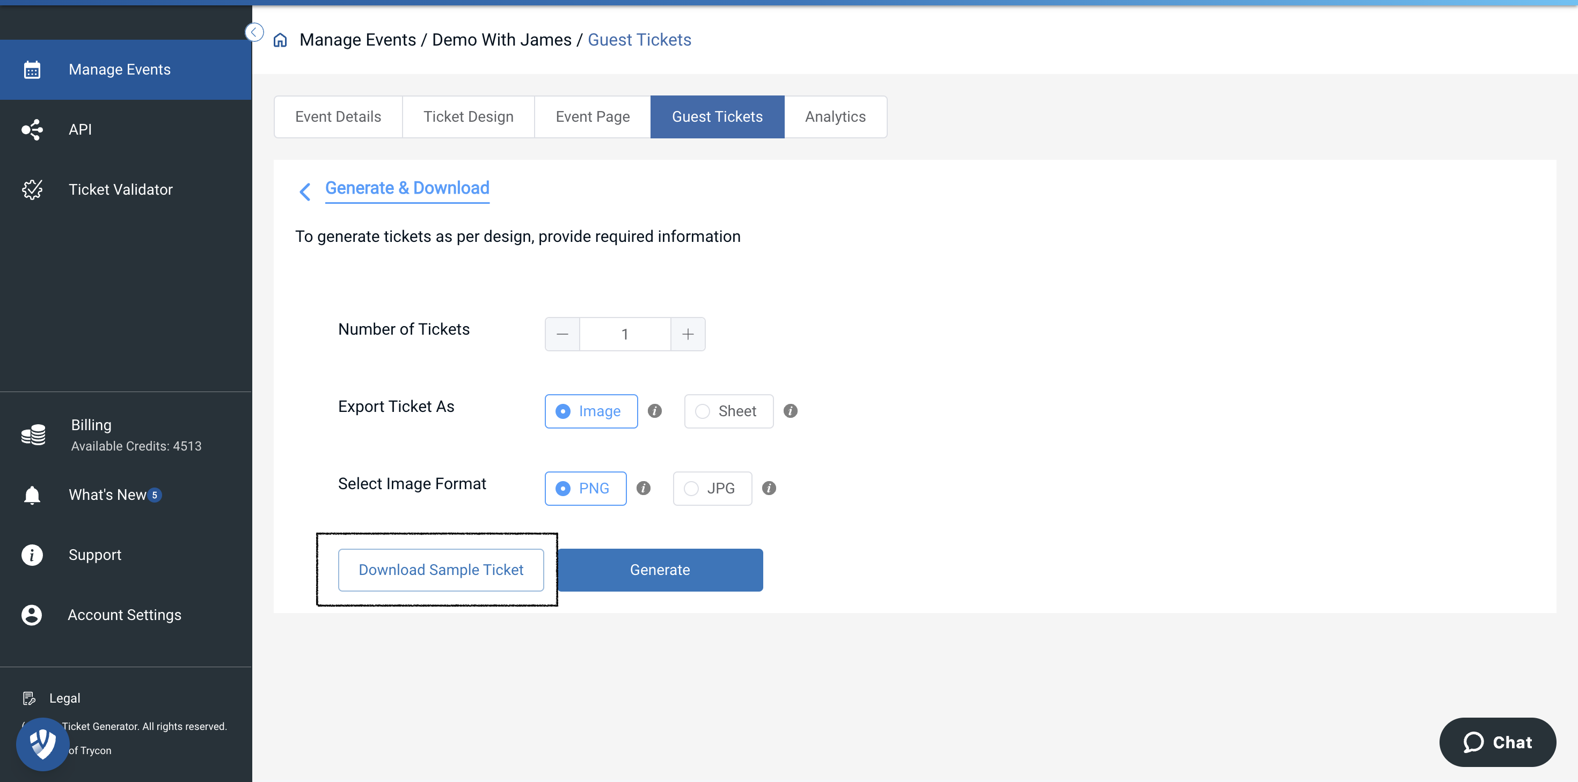Open the Legal link in the sidebar
Viewport: 1578px width, 782px height.
[65, 698]
